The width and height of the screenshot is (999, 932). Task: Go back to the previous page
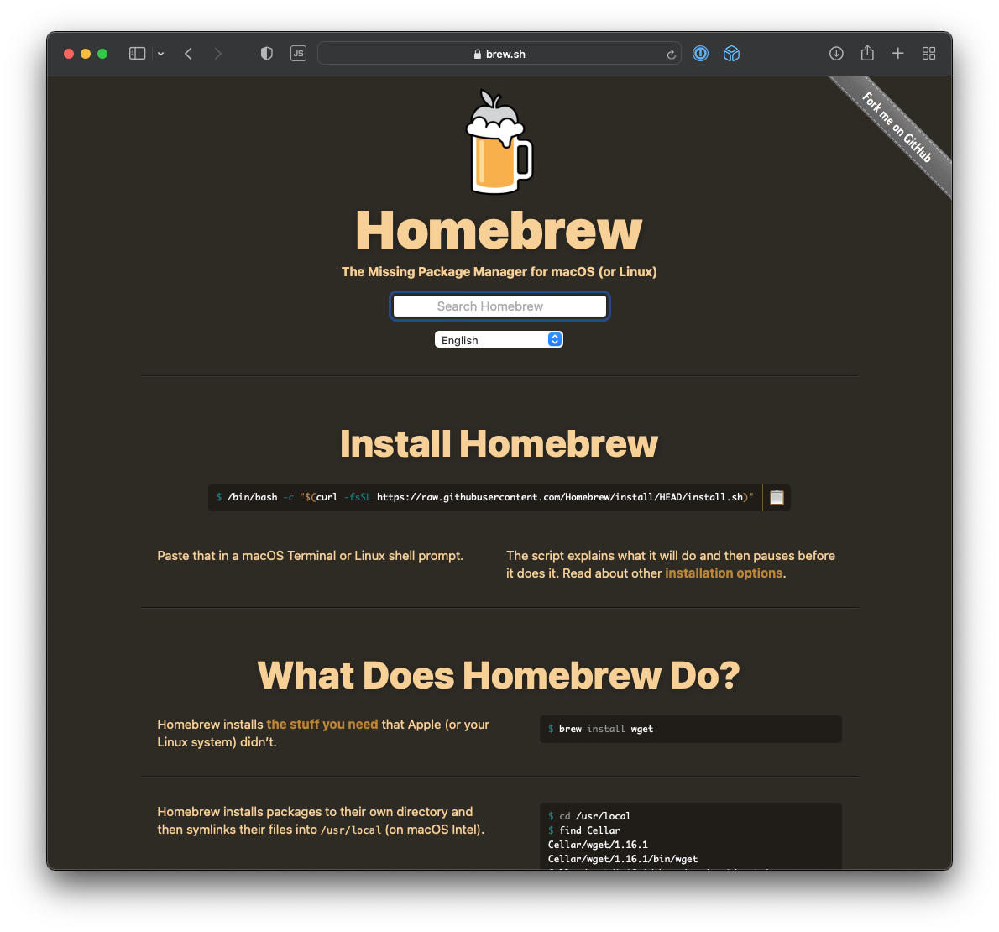coord(189,54)
